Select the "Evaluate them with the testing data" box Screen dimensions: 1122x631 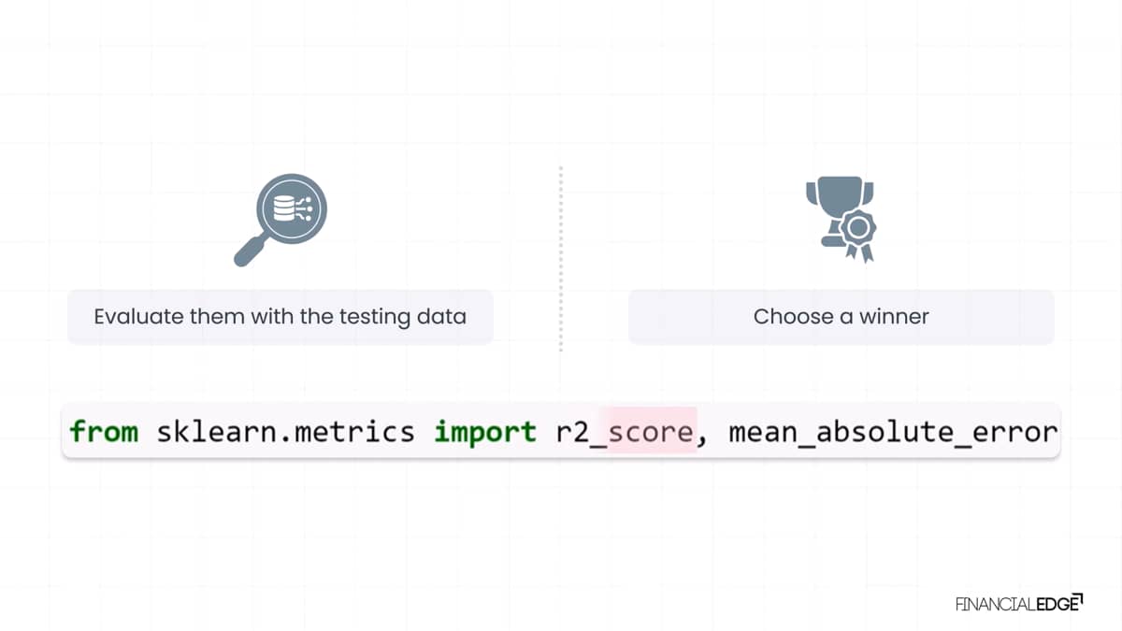(280, 316)
